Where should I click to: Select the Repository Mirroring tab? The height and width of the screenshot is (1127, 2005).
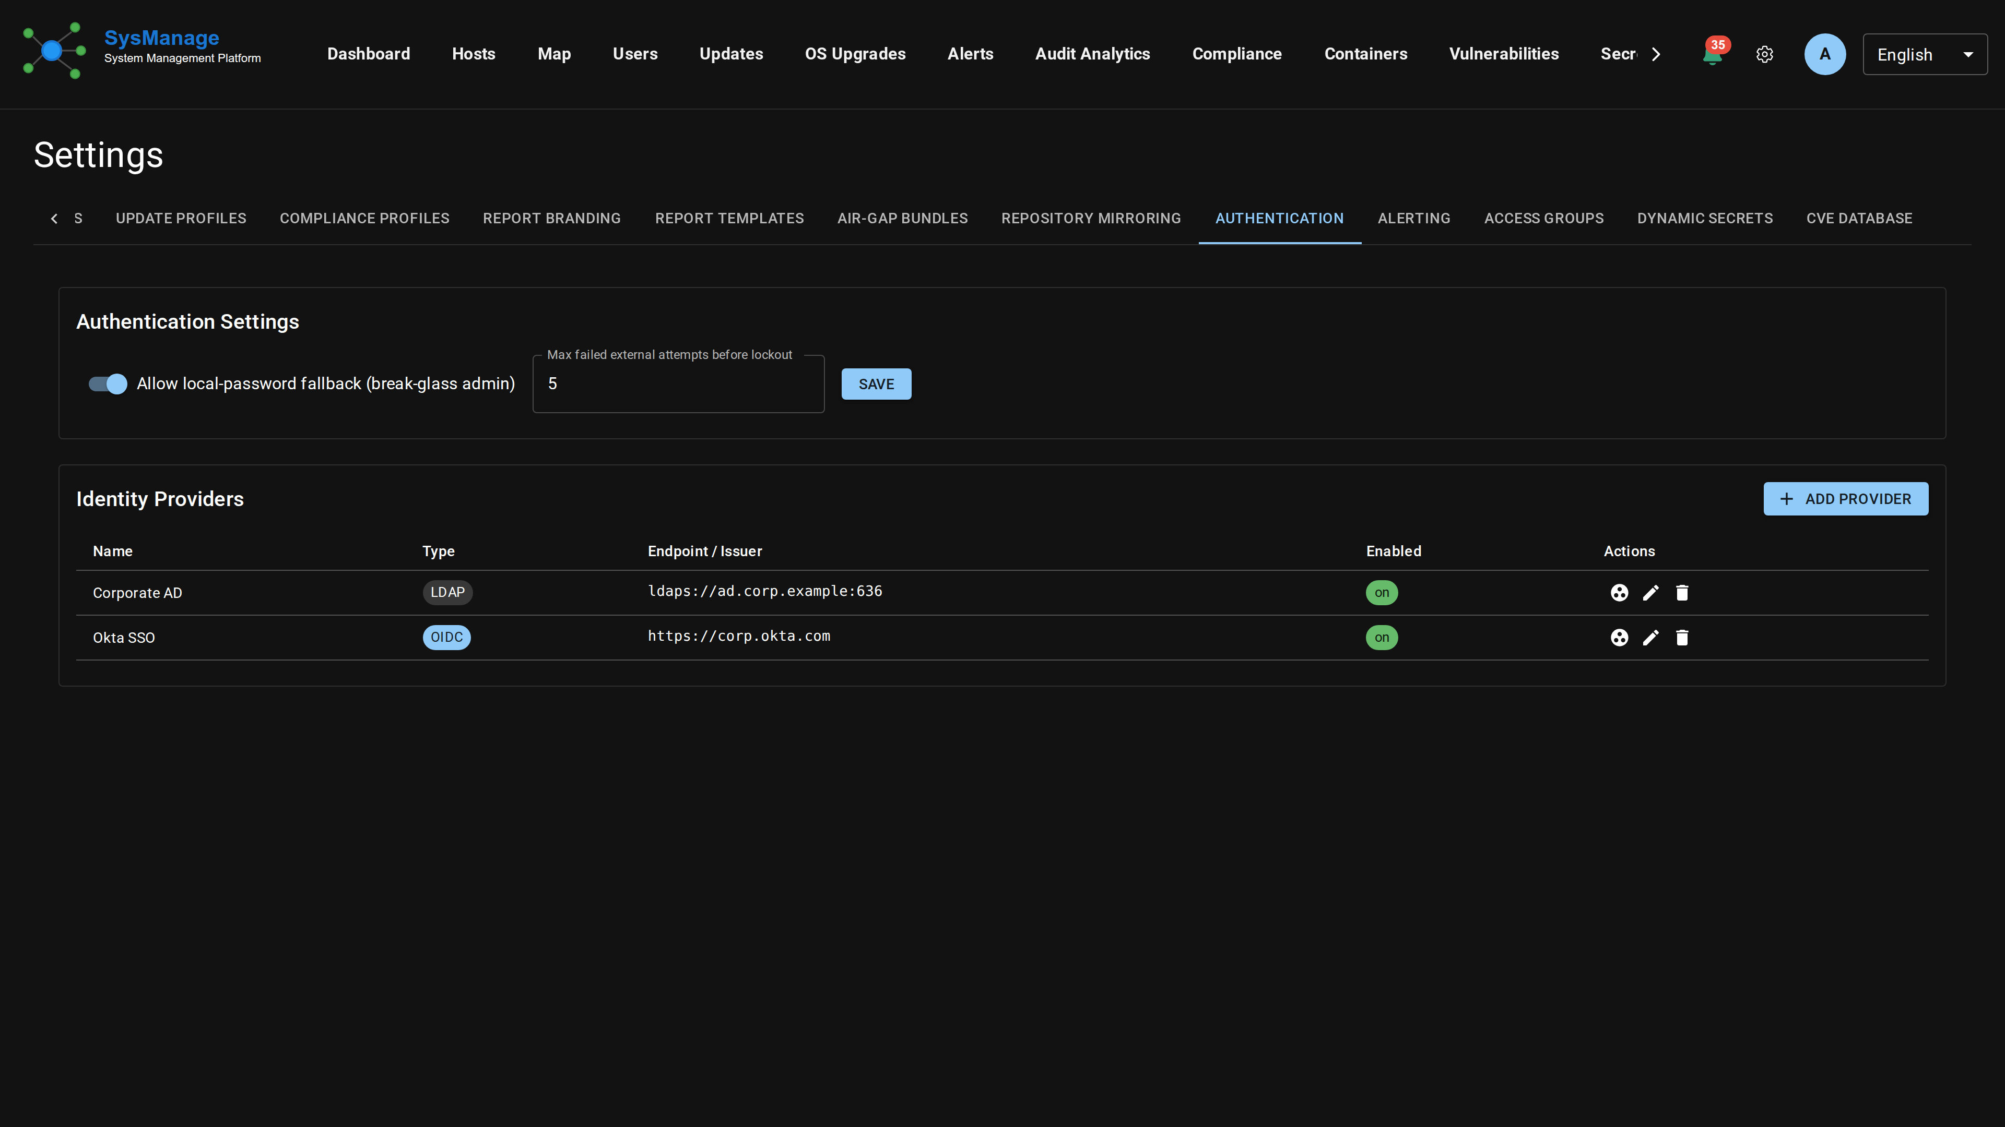(1090, 219)
